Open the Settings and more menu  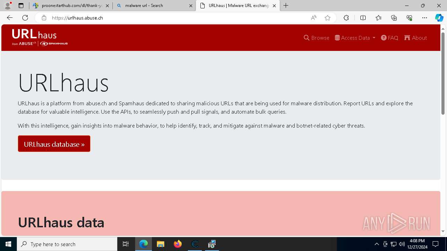tap(425, 18)
